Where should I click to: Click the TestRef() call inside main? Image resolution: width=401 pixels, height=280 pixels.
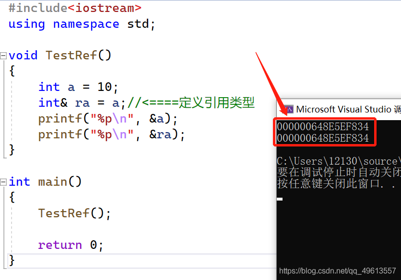click(74, 213)
